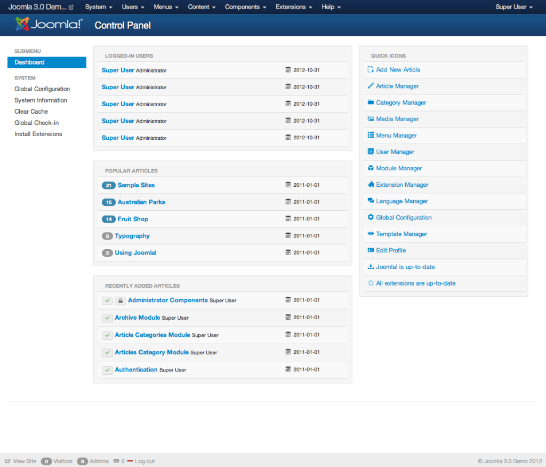Click the extensions up-to-date star icon

point(371,283)
